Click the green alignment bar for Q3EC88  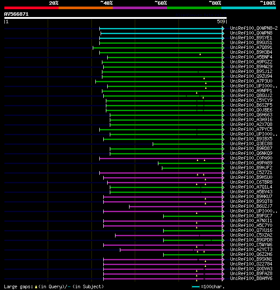tap(187, 144)
